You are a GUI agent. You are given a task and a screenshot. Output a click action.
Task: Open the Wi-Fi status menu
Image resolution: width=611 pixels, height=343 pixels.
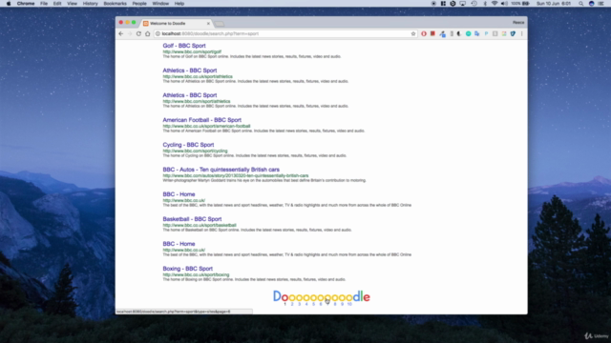pos(495,4)
